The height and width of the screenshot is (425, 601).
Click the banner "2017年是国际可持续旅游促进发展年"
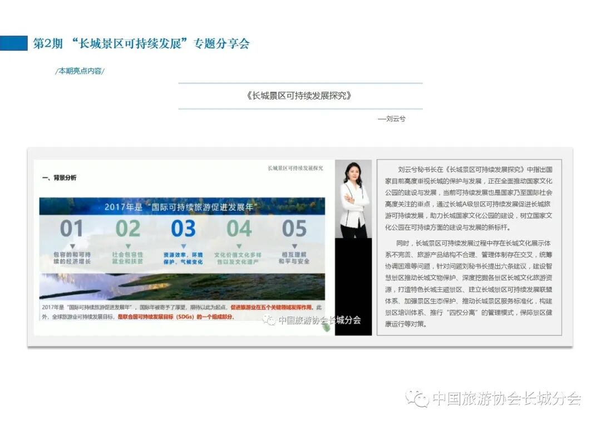point(182,207)
